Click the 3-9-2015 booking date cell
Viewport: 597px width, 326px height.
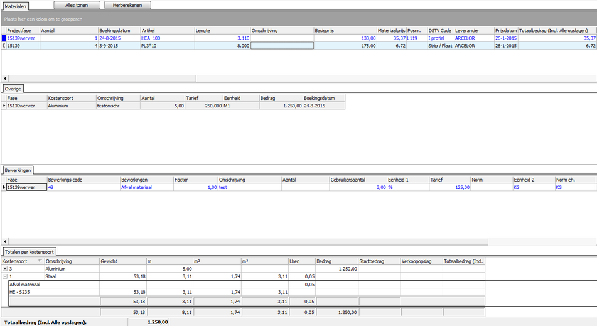(x=119, y=46)
